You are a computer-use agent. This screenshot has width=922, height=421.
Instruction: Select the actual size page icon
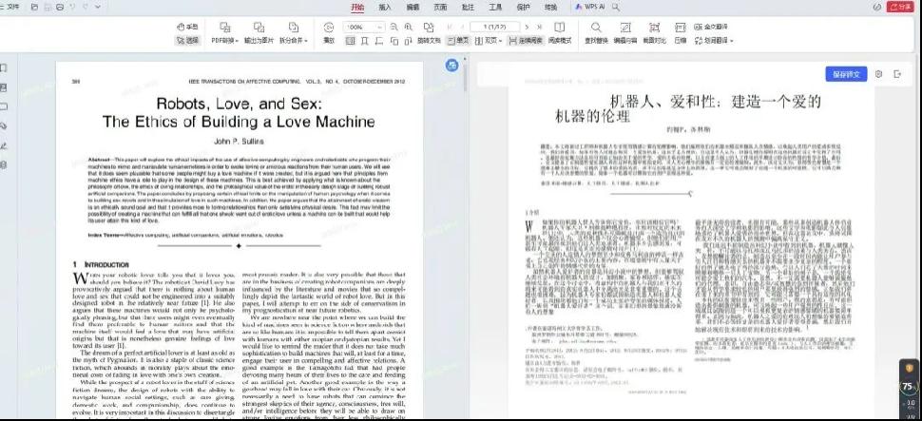[350, 41]
